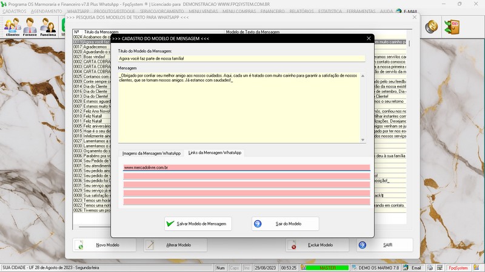485x272 pixels.
Task: Select row 0033 Orçamento in the list
Action: (x=92, y=151)
